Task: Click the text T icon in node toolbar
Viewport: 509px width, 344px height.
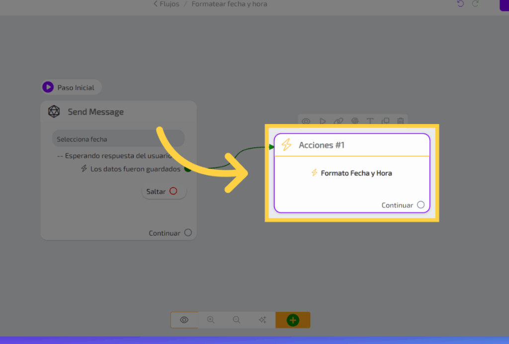Action: coord(370,121)
